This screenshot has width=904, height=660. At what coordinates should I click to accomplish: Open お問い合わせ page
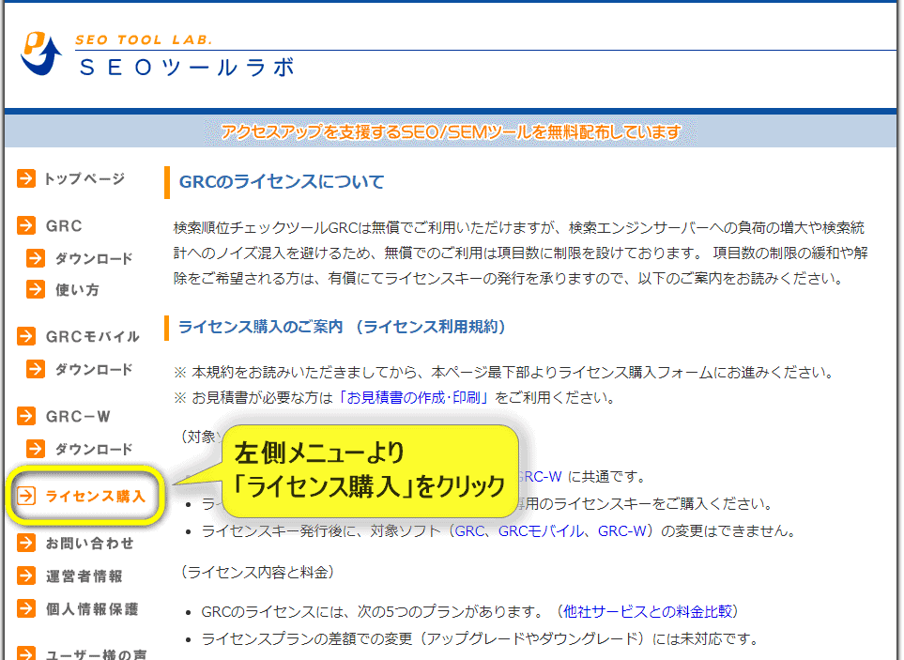(90, 544)
